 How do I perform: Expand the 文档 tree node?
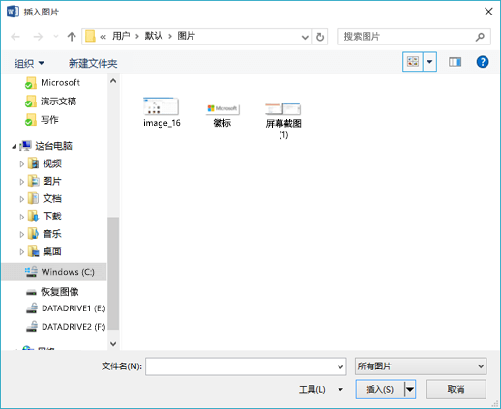pos(21,199)
